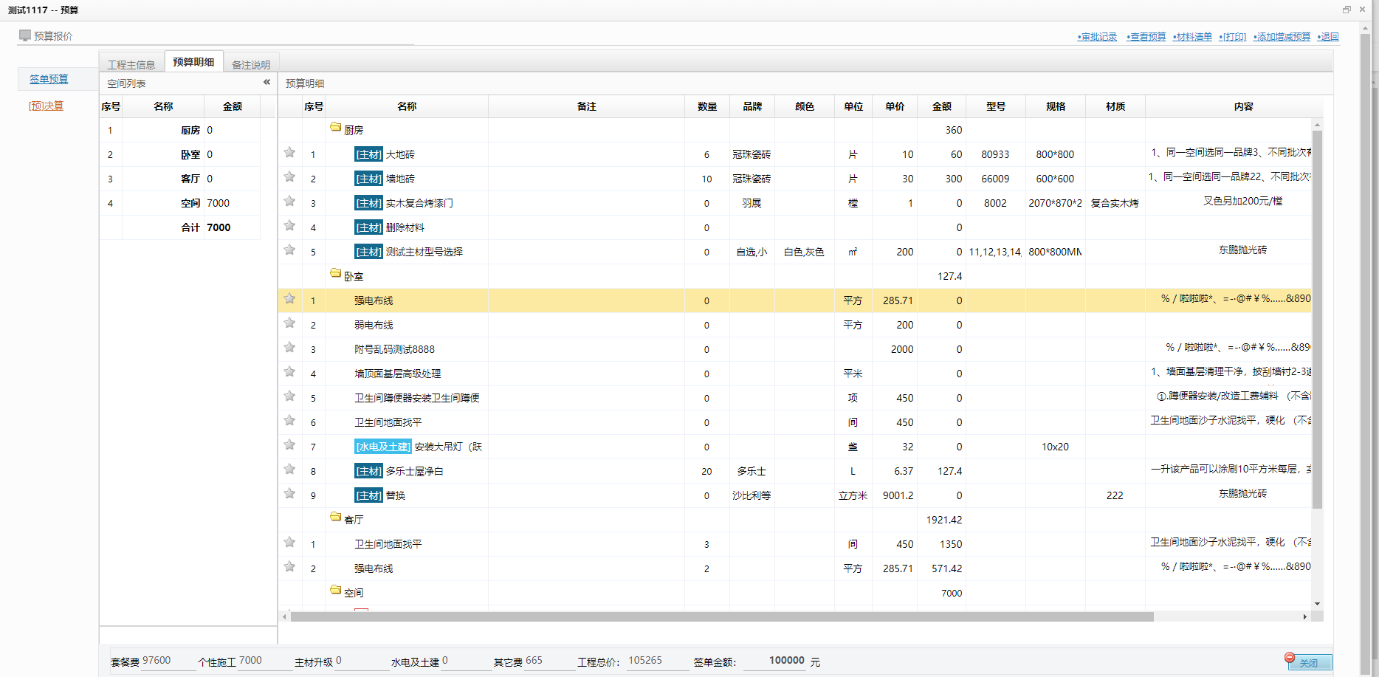
Task: Open the 备注说明 tab
Action: tap(251, 64)
